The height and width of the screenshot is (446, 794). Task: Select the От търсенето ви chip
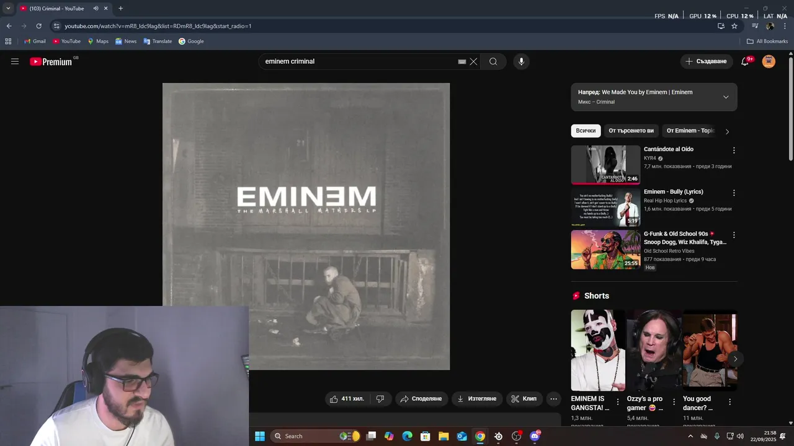[x=631, y=131]
